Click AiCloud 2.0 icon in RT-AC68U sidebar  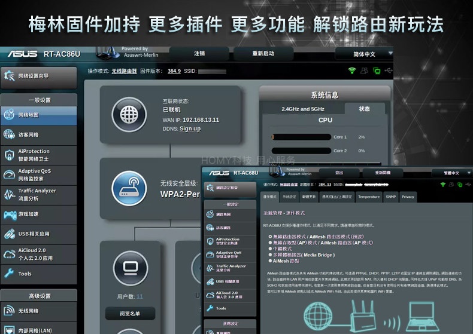tap(210, 295)
